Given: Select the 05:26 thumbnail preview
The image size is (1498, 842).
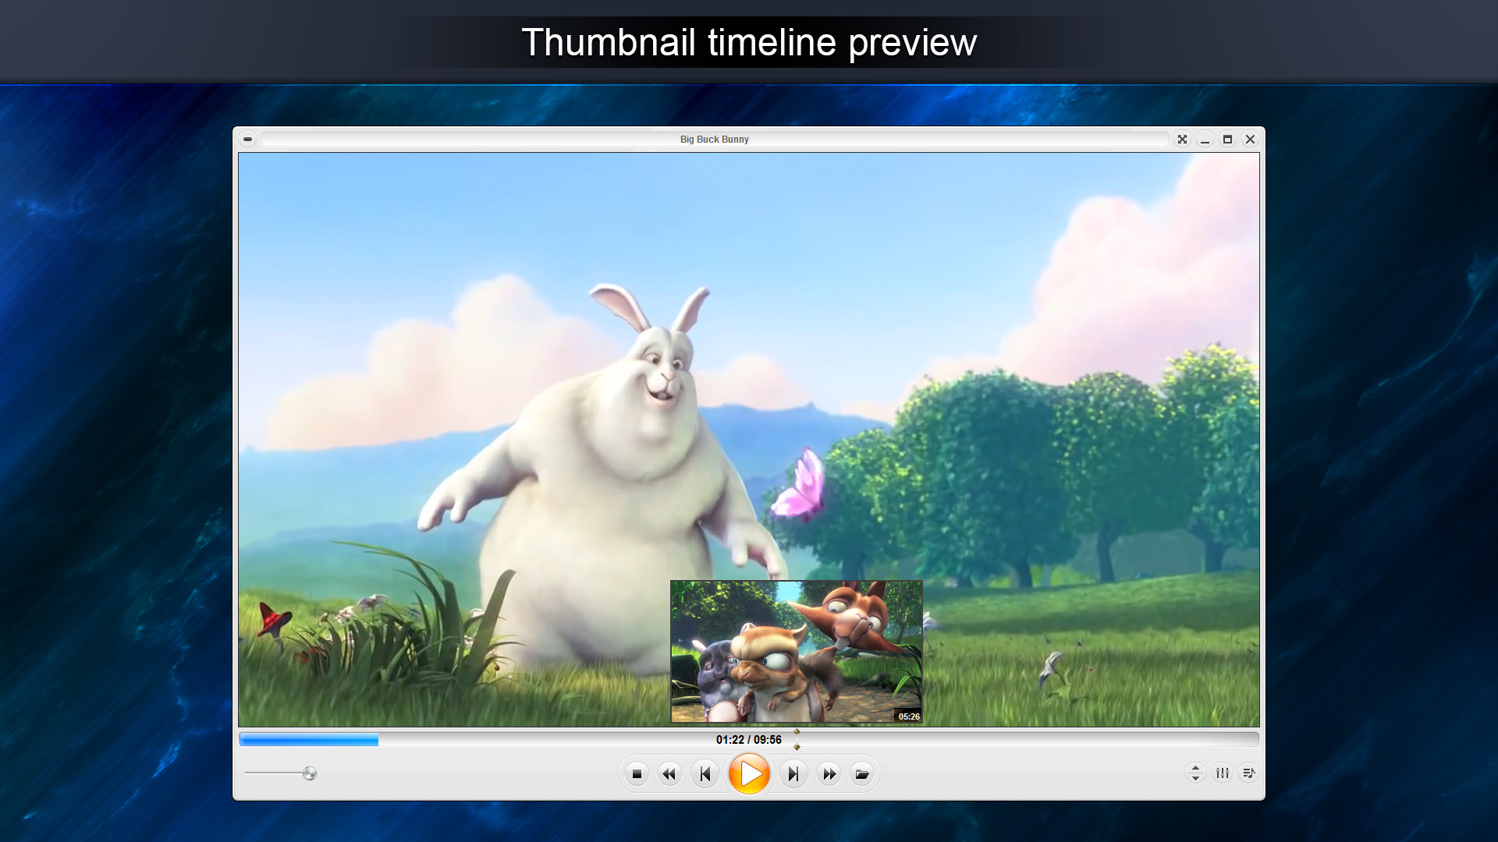Looking at the screenshot, I should 796,652.
